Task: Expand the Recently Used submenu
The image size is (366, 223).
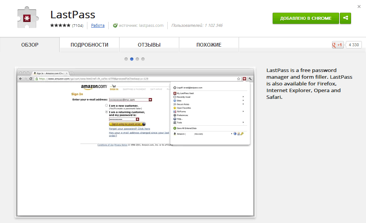Action: [x=243, y=97]
